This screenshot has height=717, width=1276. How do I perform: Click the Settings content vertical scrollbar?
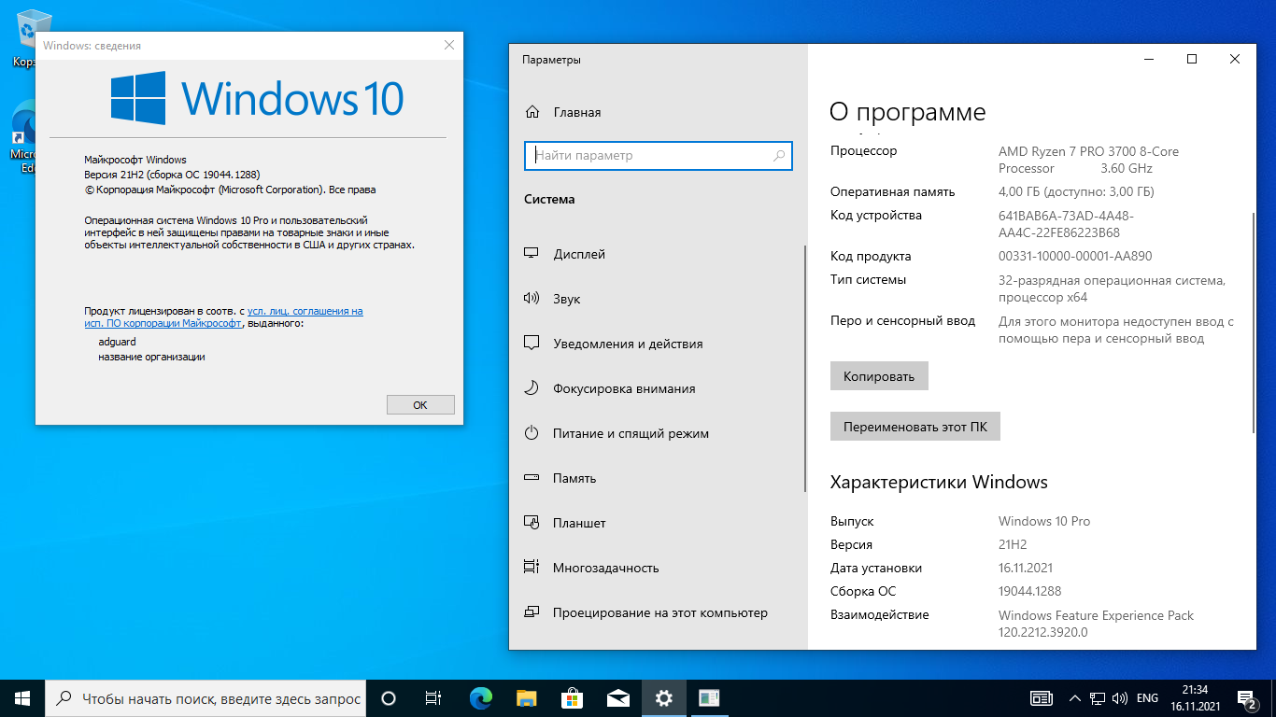tap(1255, 322)
